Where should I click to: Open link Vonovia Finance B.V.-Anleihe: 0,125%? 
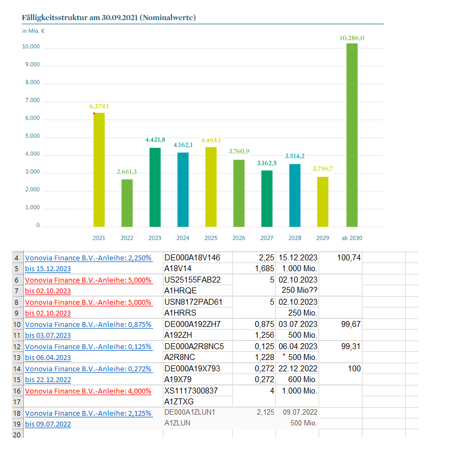pyautogui.click(x=88, y=346)
